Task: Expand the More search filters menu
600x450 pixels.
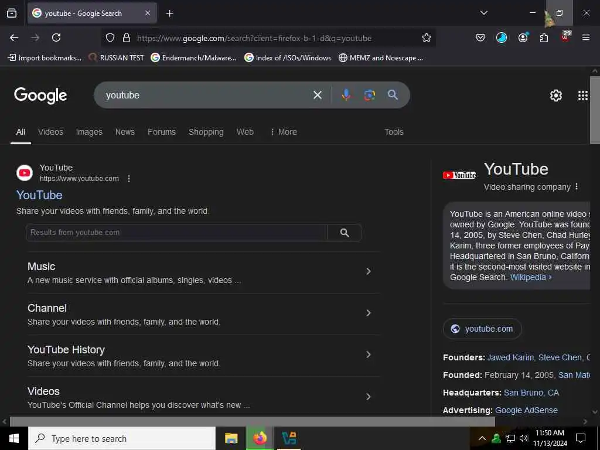Action: [x=284, y=132]
